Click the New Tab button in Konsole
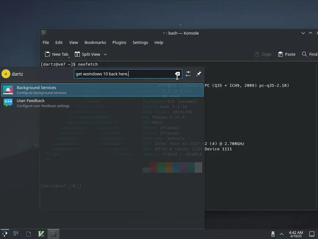Image resolution: width=318 pixels, height=239 pixels. point(57,54)
